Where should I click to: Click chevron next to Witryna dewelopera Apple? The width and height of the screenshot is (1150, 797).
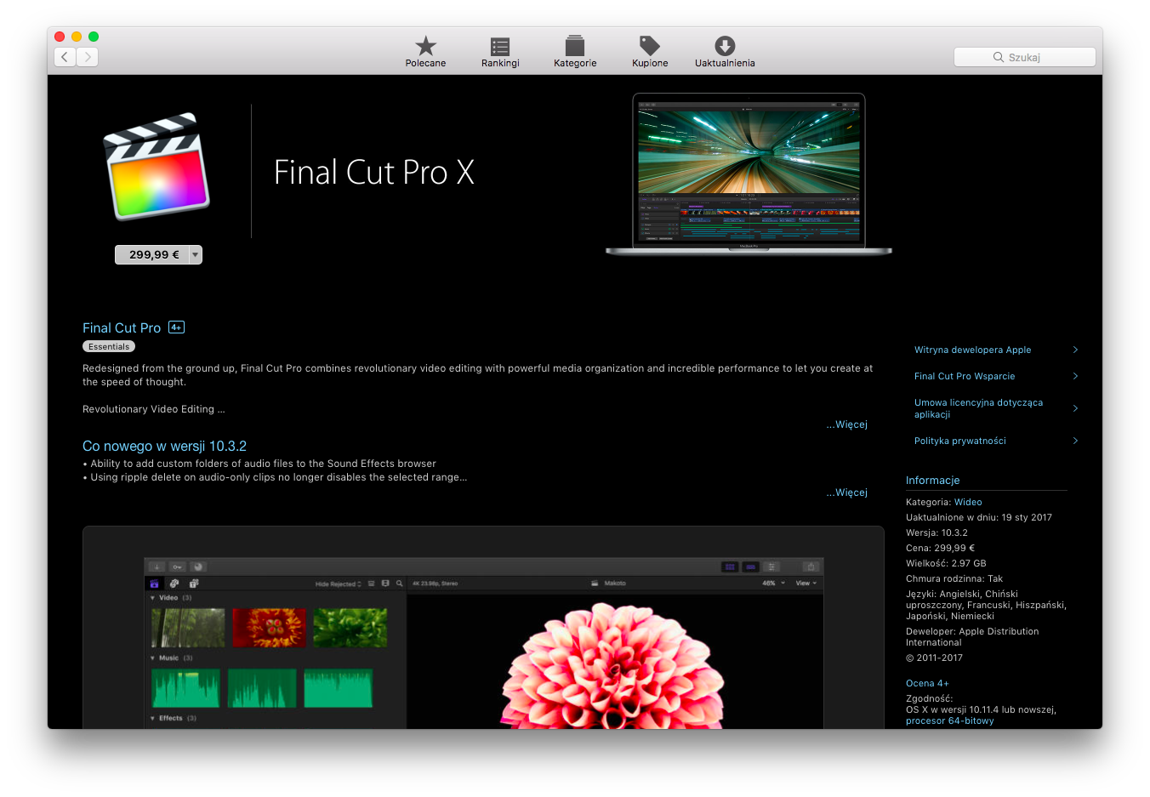click(x=1075, y=350)
